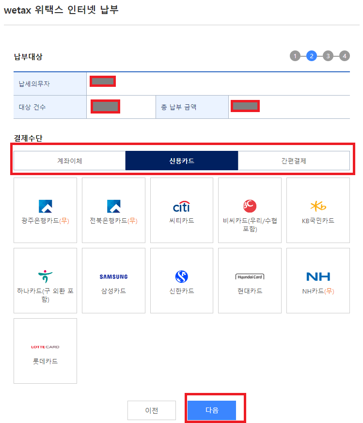This screenshot has width=363, height=423.
Task: Click the 납세의무자 table header cell
Action: (x=50, y=83)
